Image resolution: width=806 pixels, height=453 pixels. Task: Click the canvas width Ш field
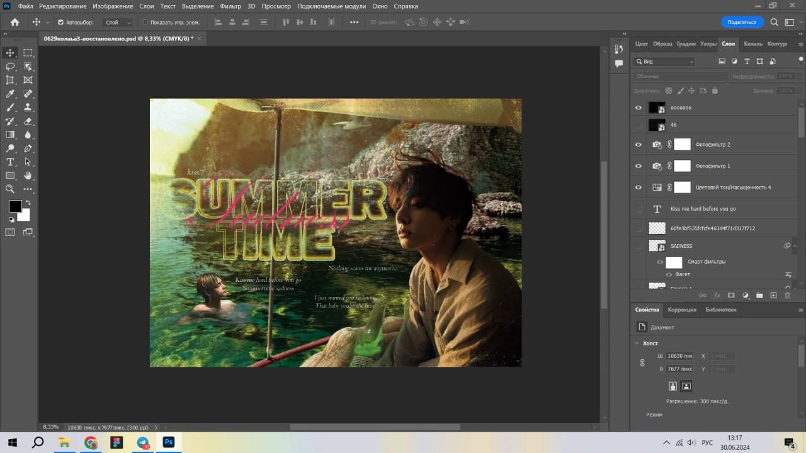(680, 356)
